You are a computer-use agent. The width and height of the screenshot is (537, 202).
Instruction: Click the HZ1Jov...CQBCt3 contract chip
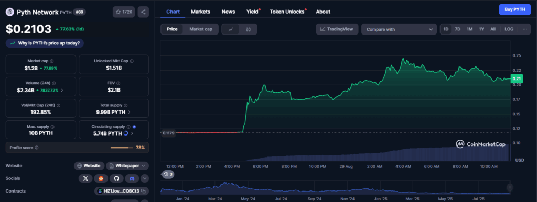pyautogui.click(x=122, y=191)
